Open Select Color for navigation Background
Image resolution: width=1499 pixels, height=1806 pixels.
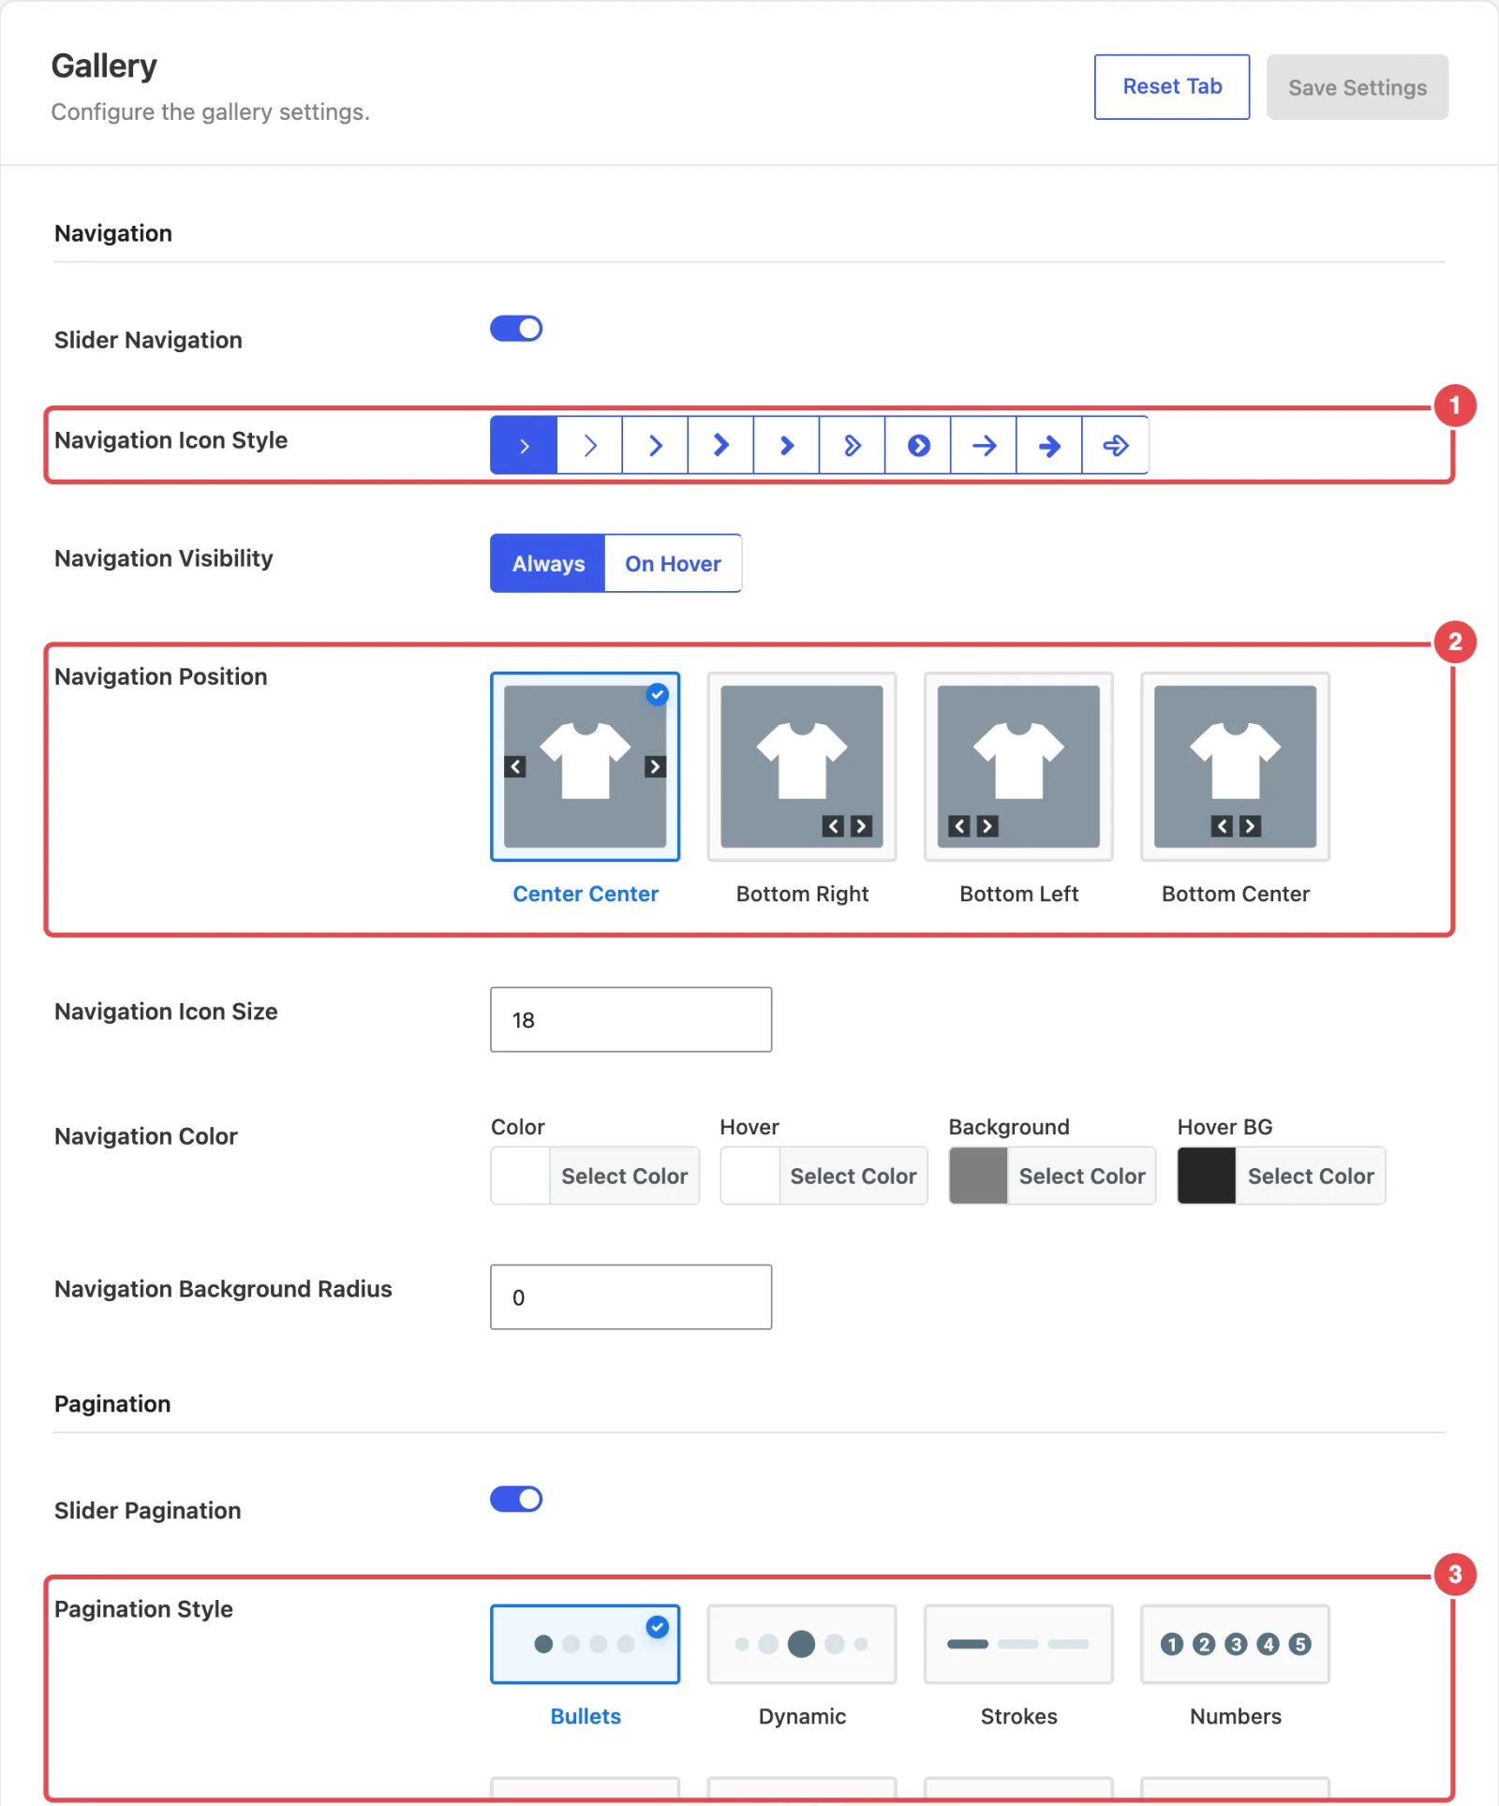[x=1081, y=1176]
